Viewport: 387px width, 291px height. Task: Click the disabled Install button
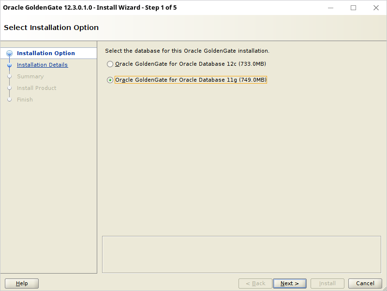327,284
